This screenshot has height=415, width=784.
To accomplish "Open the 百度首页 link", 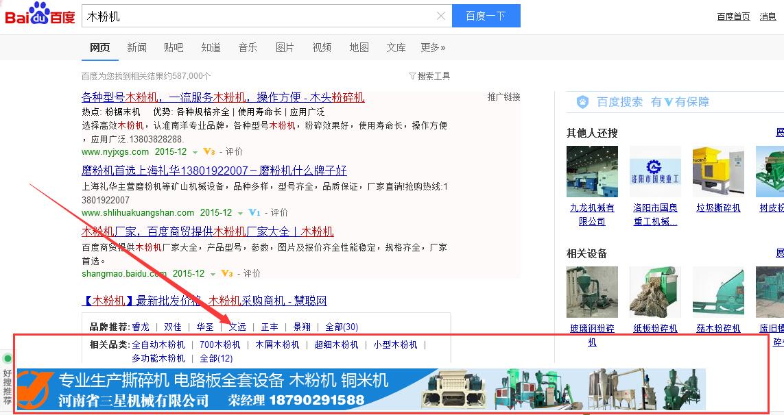I will coord(733,16).
